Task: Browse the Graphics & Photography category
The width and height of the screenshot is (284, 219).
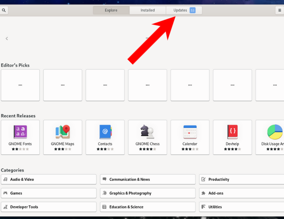Action: click(148, 193)
